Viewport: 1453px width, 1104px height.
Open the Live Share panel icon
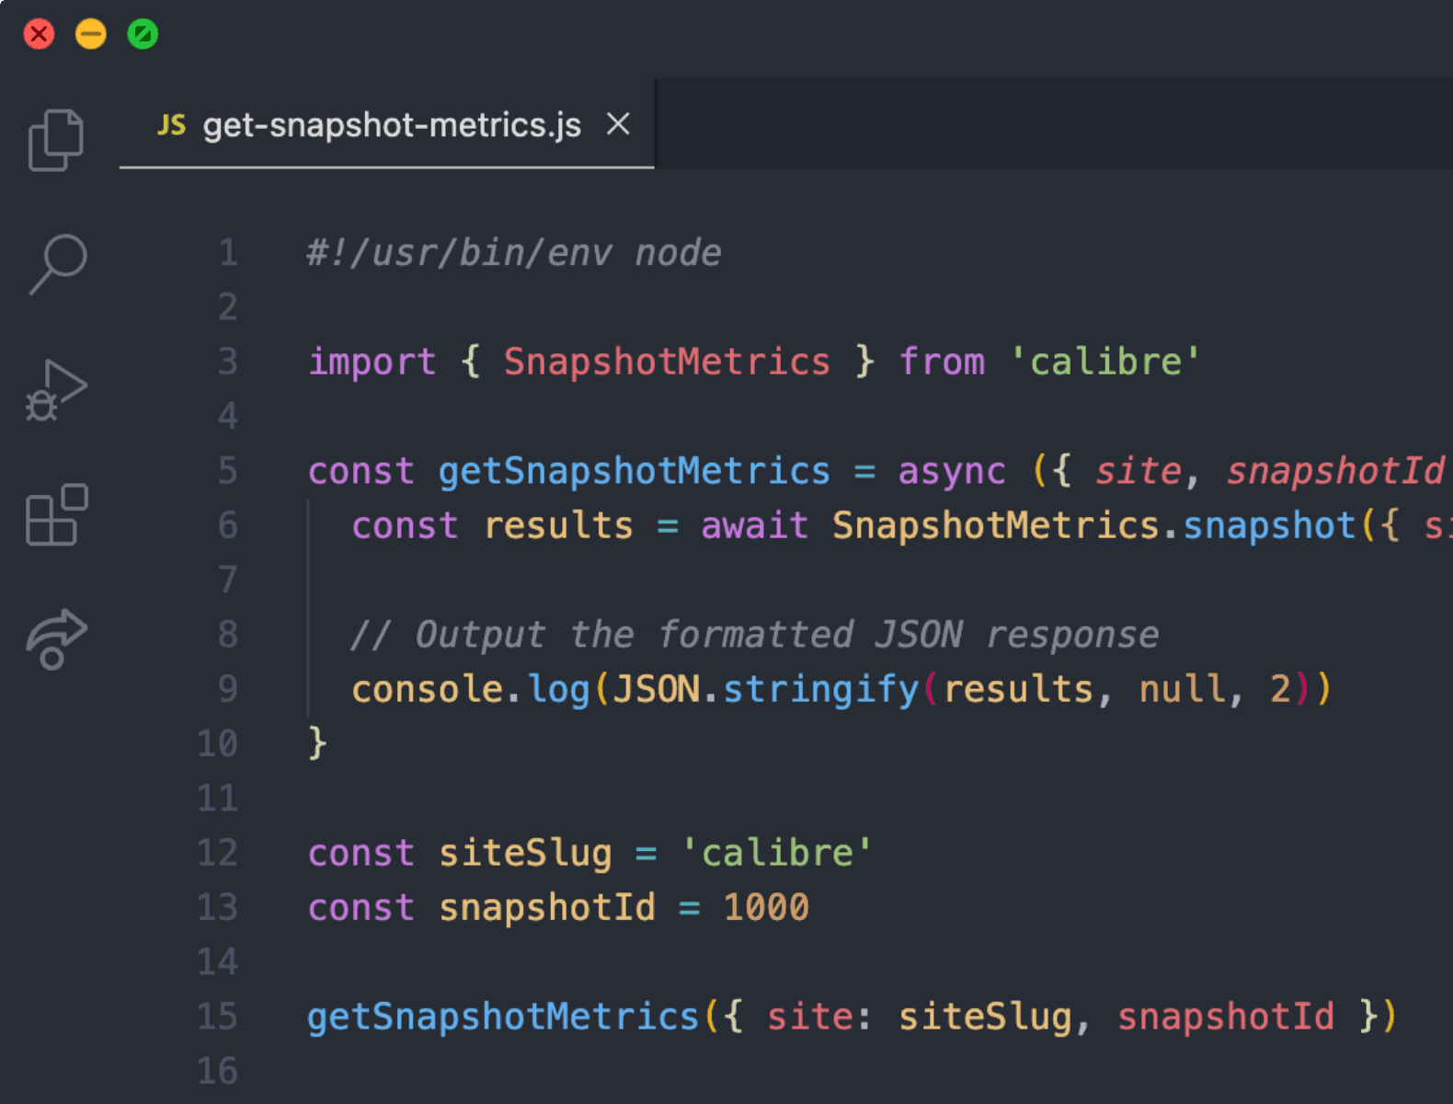tap(56, 638)
